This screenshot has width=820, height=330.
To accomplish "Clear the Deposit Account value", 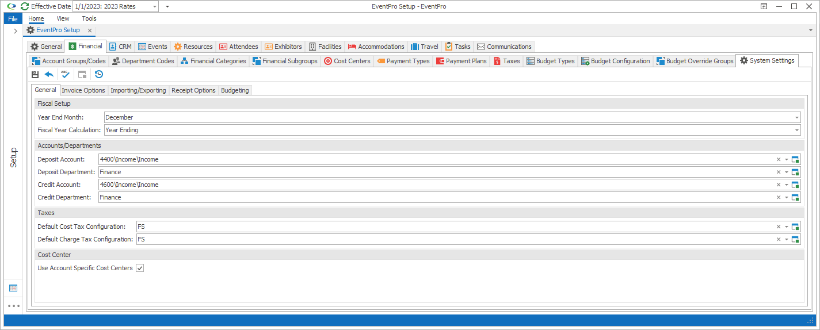I will tap(779, 159).
